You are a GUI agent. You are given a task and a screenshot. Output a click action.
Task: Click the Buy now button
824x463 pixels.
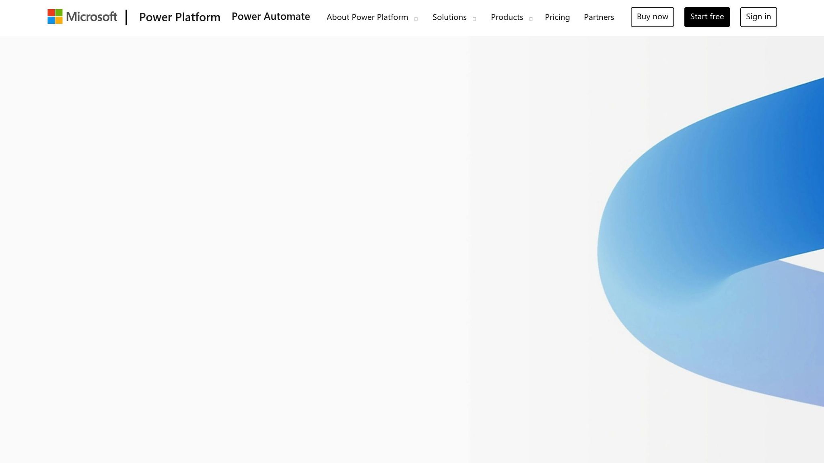[x=652, y=17]
